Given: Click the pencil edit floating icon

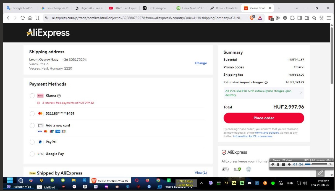Looking at the screenshot, I should click(320, 173).
